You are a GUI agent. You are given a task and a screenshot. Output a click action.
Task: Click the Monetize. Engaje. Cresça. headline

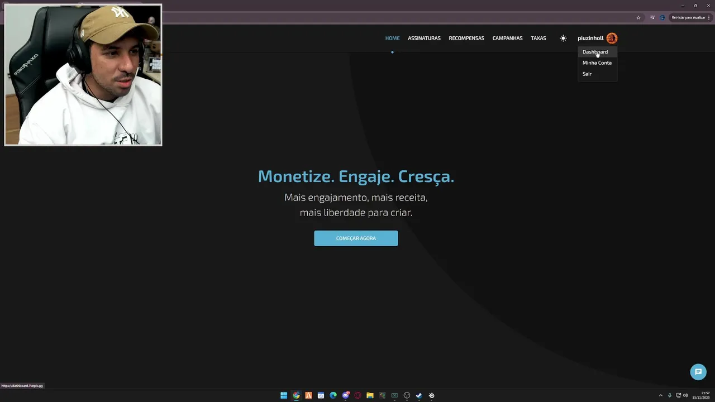[x=356, y=176]
